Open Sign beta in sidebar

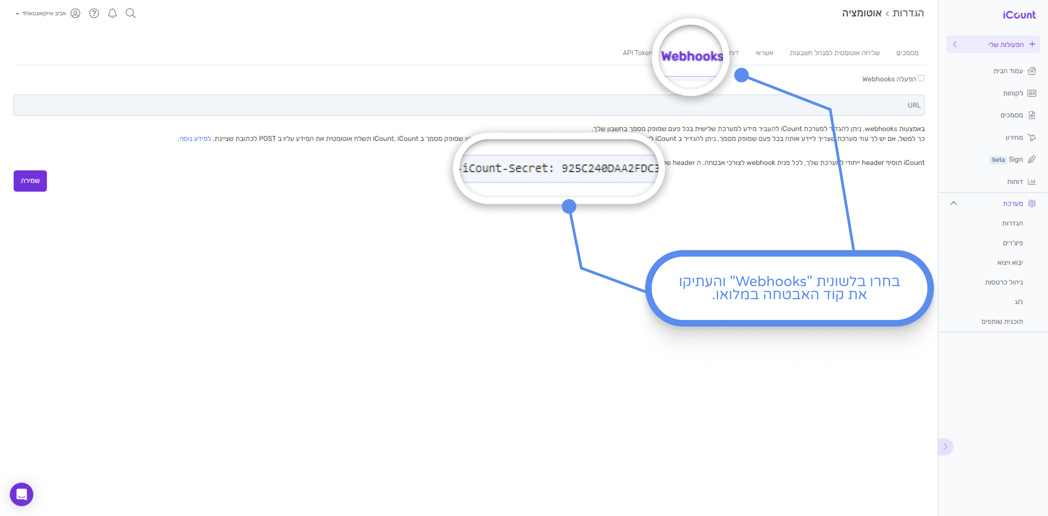click(x=1016, y=159)
